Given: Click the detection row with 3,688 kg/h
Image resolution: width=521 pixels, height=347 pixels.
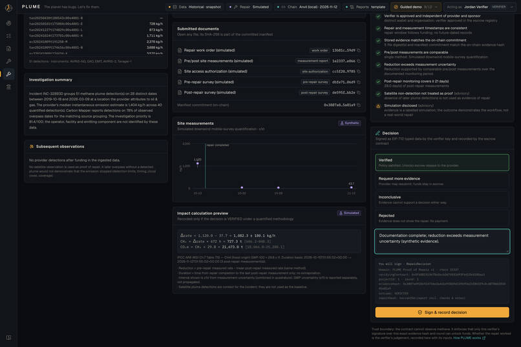Looking at the screenshot, I should 96,48.
